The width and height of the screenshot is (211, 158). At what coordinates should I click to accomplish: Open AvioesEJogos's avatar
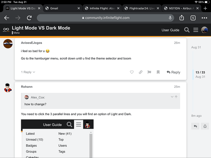(x=8, y=44)
